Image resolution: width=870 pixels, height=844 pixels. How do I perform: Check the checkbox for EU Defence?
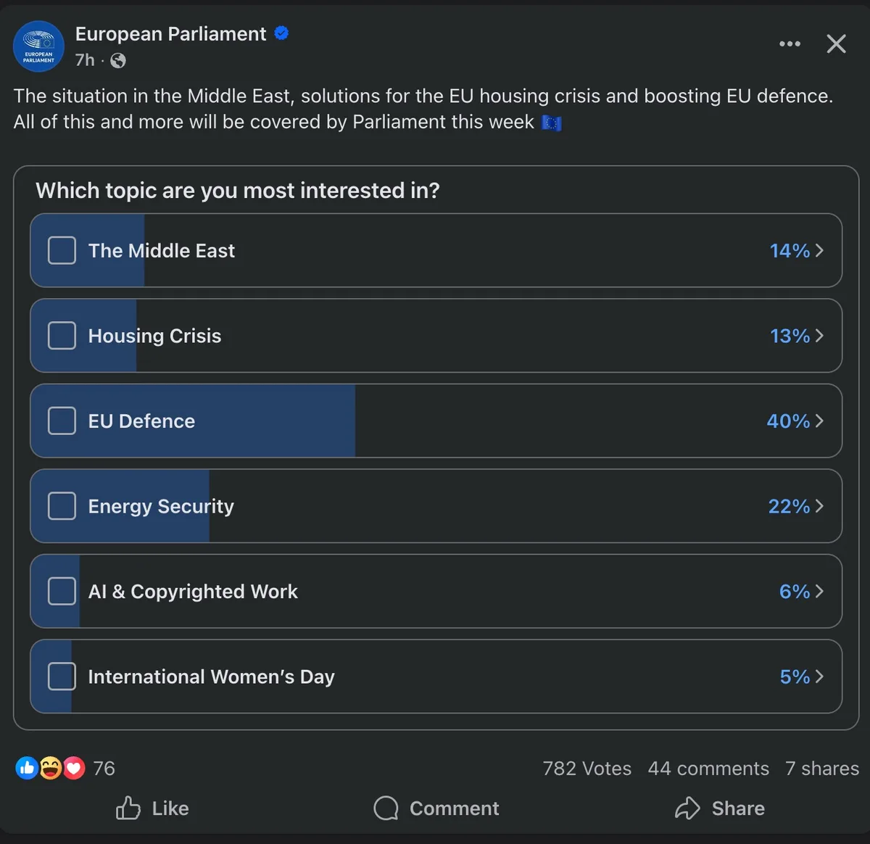pyautogui.click(x=62, y=421)
